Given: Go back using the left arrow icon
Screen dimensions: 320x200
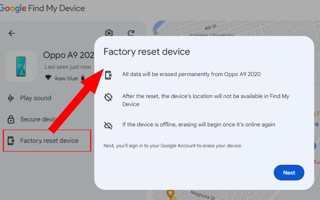Looking at the screenshot, I should (x=12, y=33).
